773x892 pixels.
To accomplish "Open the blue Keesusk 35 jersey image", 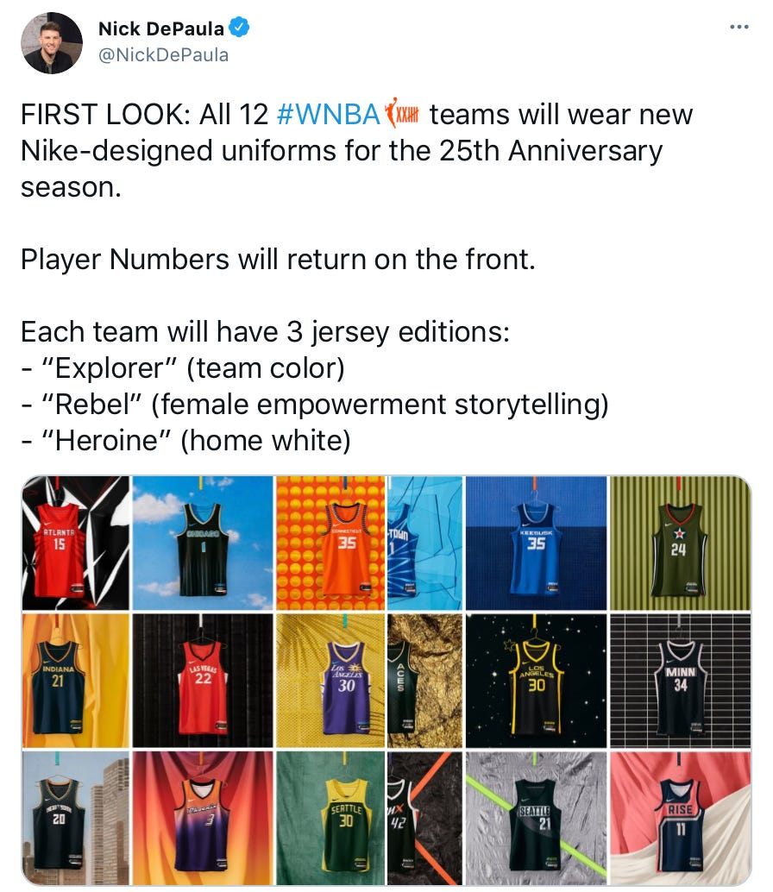I will [x=536, y=543].
